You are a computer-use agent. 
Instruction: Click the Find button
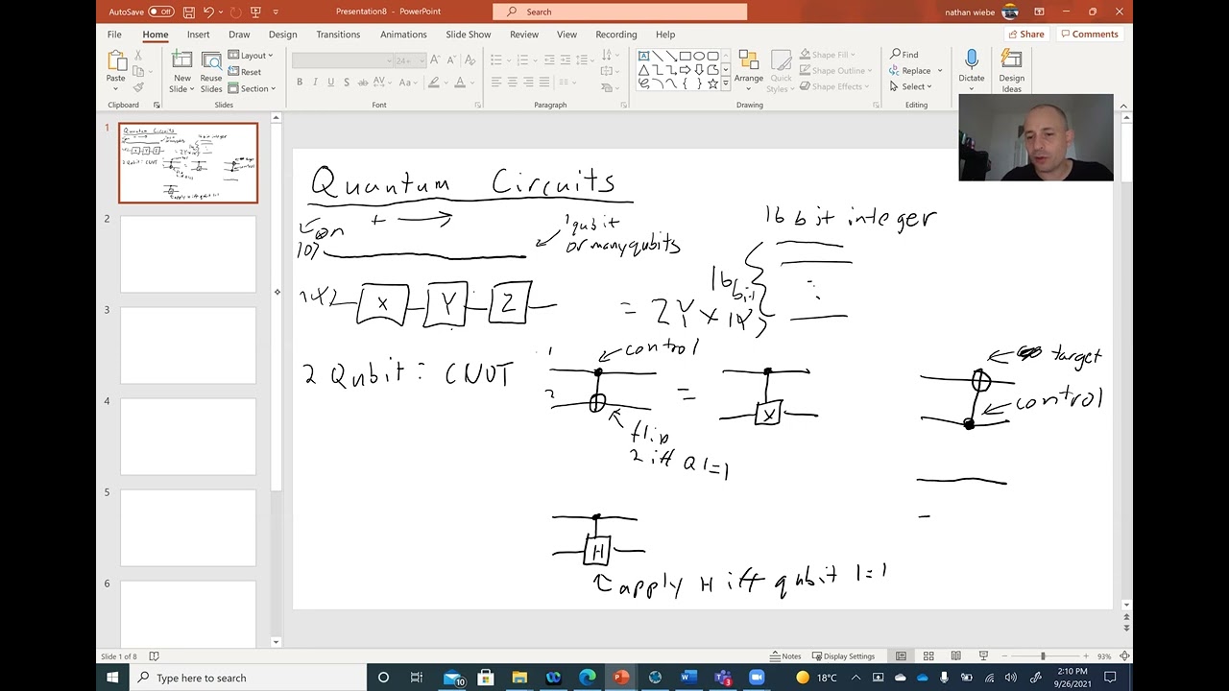(x=904, y=55)
